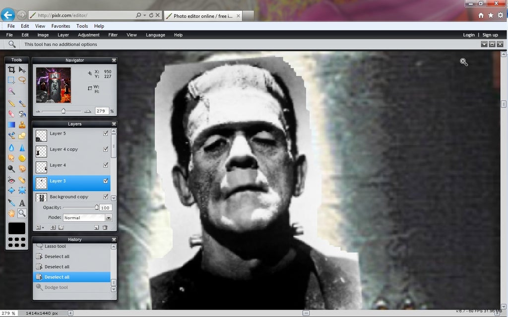Toggle visibility of Layer 3
The height and width of the screenshot is (317, 508).
(106, 181)
